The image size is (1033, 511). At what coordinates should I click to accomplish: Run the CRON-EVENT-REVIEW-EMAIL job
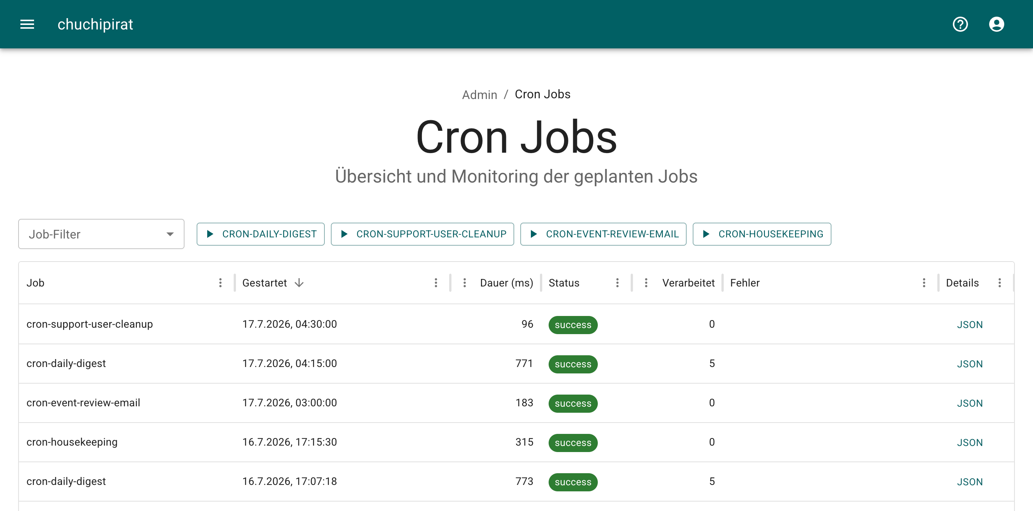point(603,234)
